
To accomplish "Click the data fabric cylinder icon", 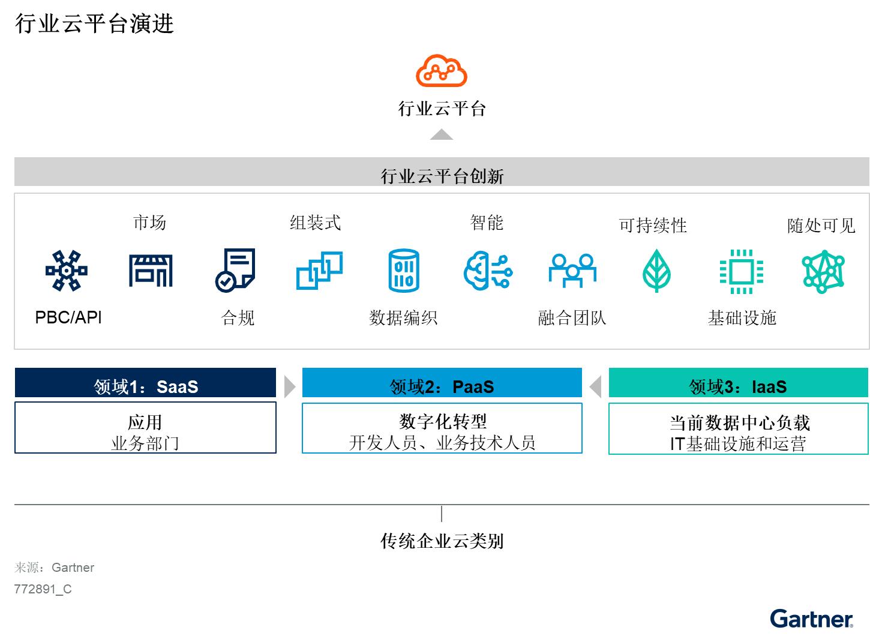I will tap(404, 271).
